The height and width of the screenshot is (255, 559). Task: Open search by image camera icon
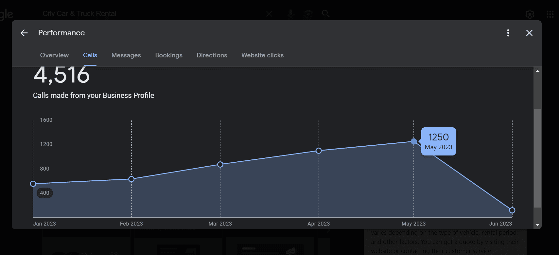point(308,14)
